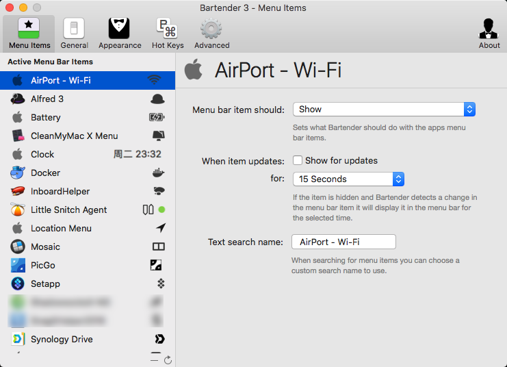Switch to the Hot Keys tab

[x=168, y=34]
